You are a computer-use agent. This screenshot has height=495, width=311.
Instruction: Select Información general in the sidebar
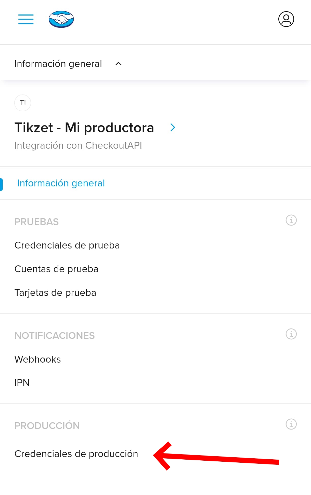point(61,183)
